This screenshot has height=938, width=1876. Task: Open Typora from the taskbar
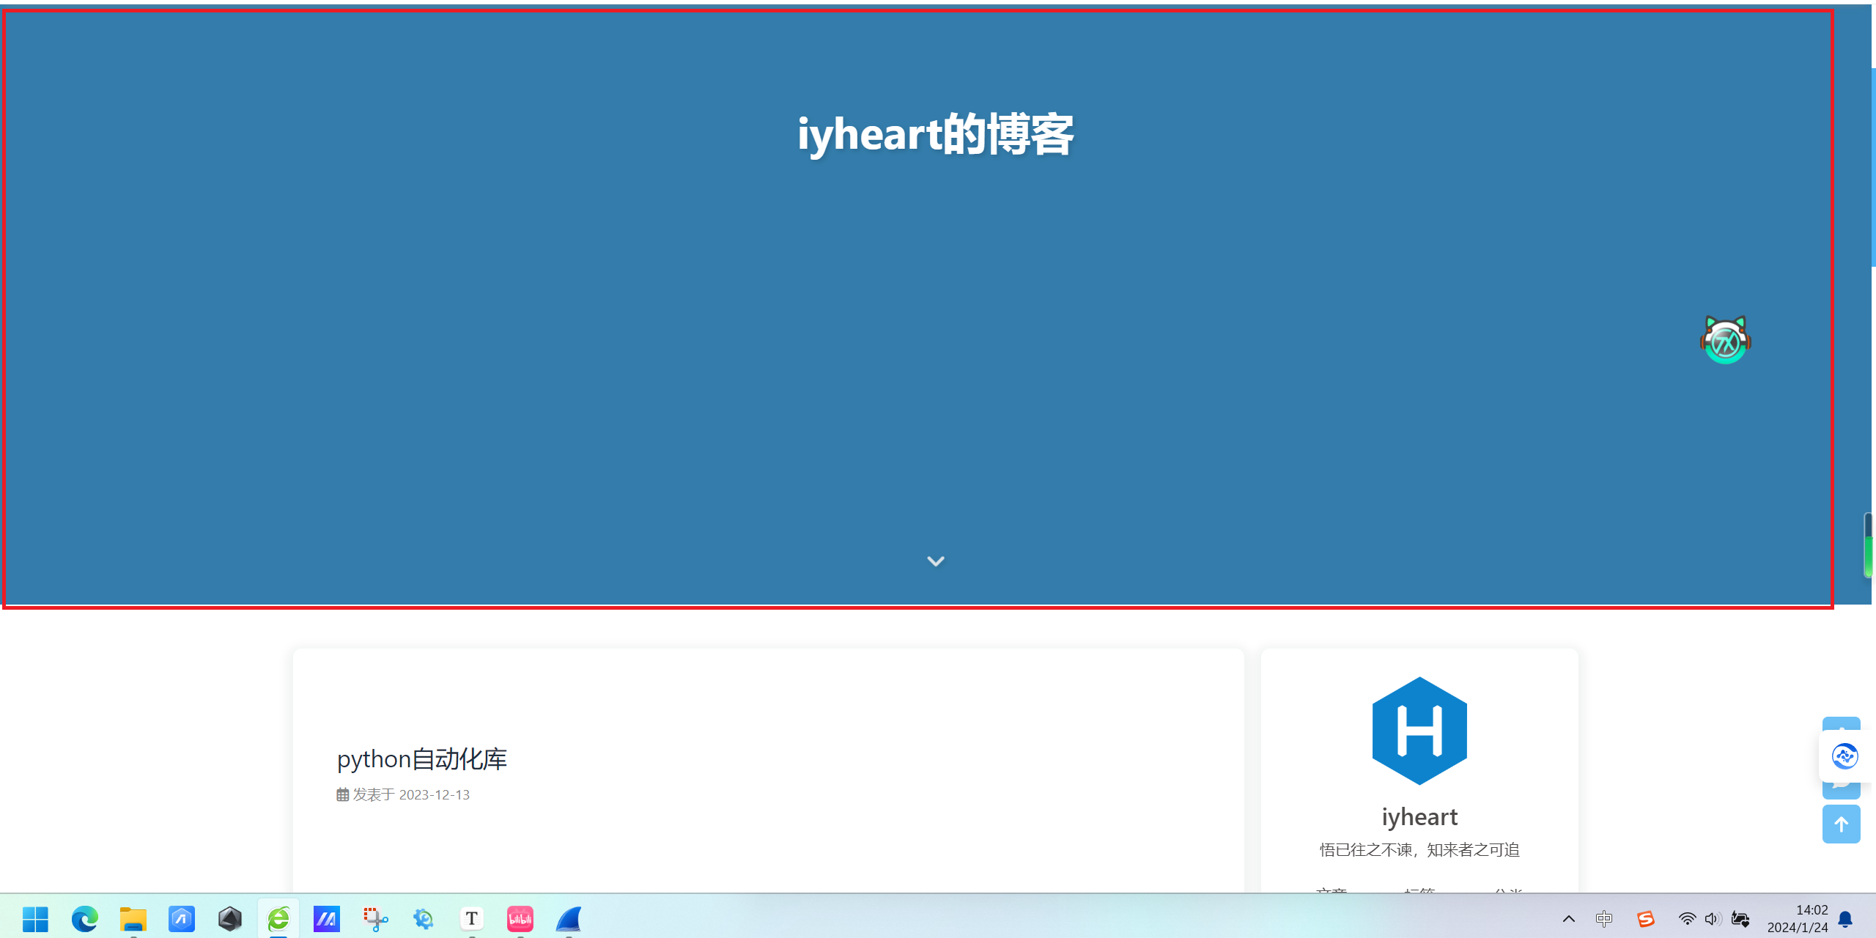(x=472, y=918)
